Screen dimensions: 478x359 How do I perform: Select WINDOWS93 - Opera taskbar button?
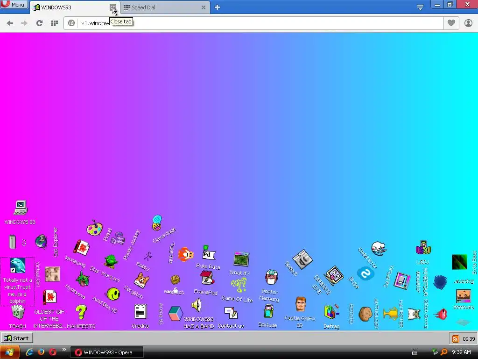coord(107,352)
